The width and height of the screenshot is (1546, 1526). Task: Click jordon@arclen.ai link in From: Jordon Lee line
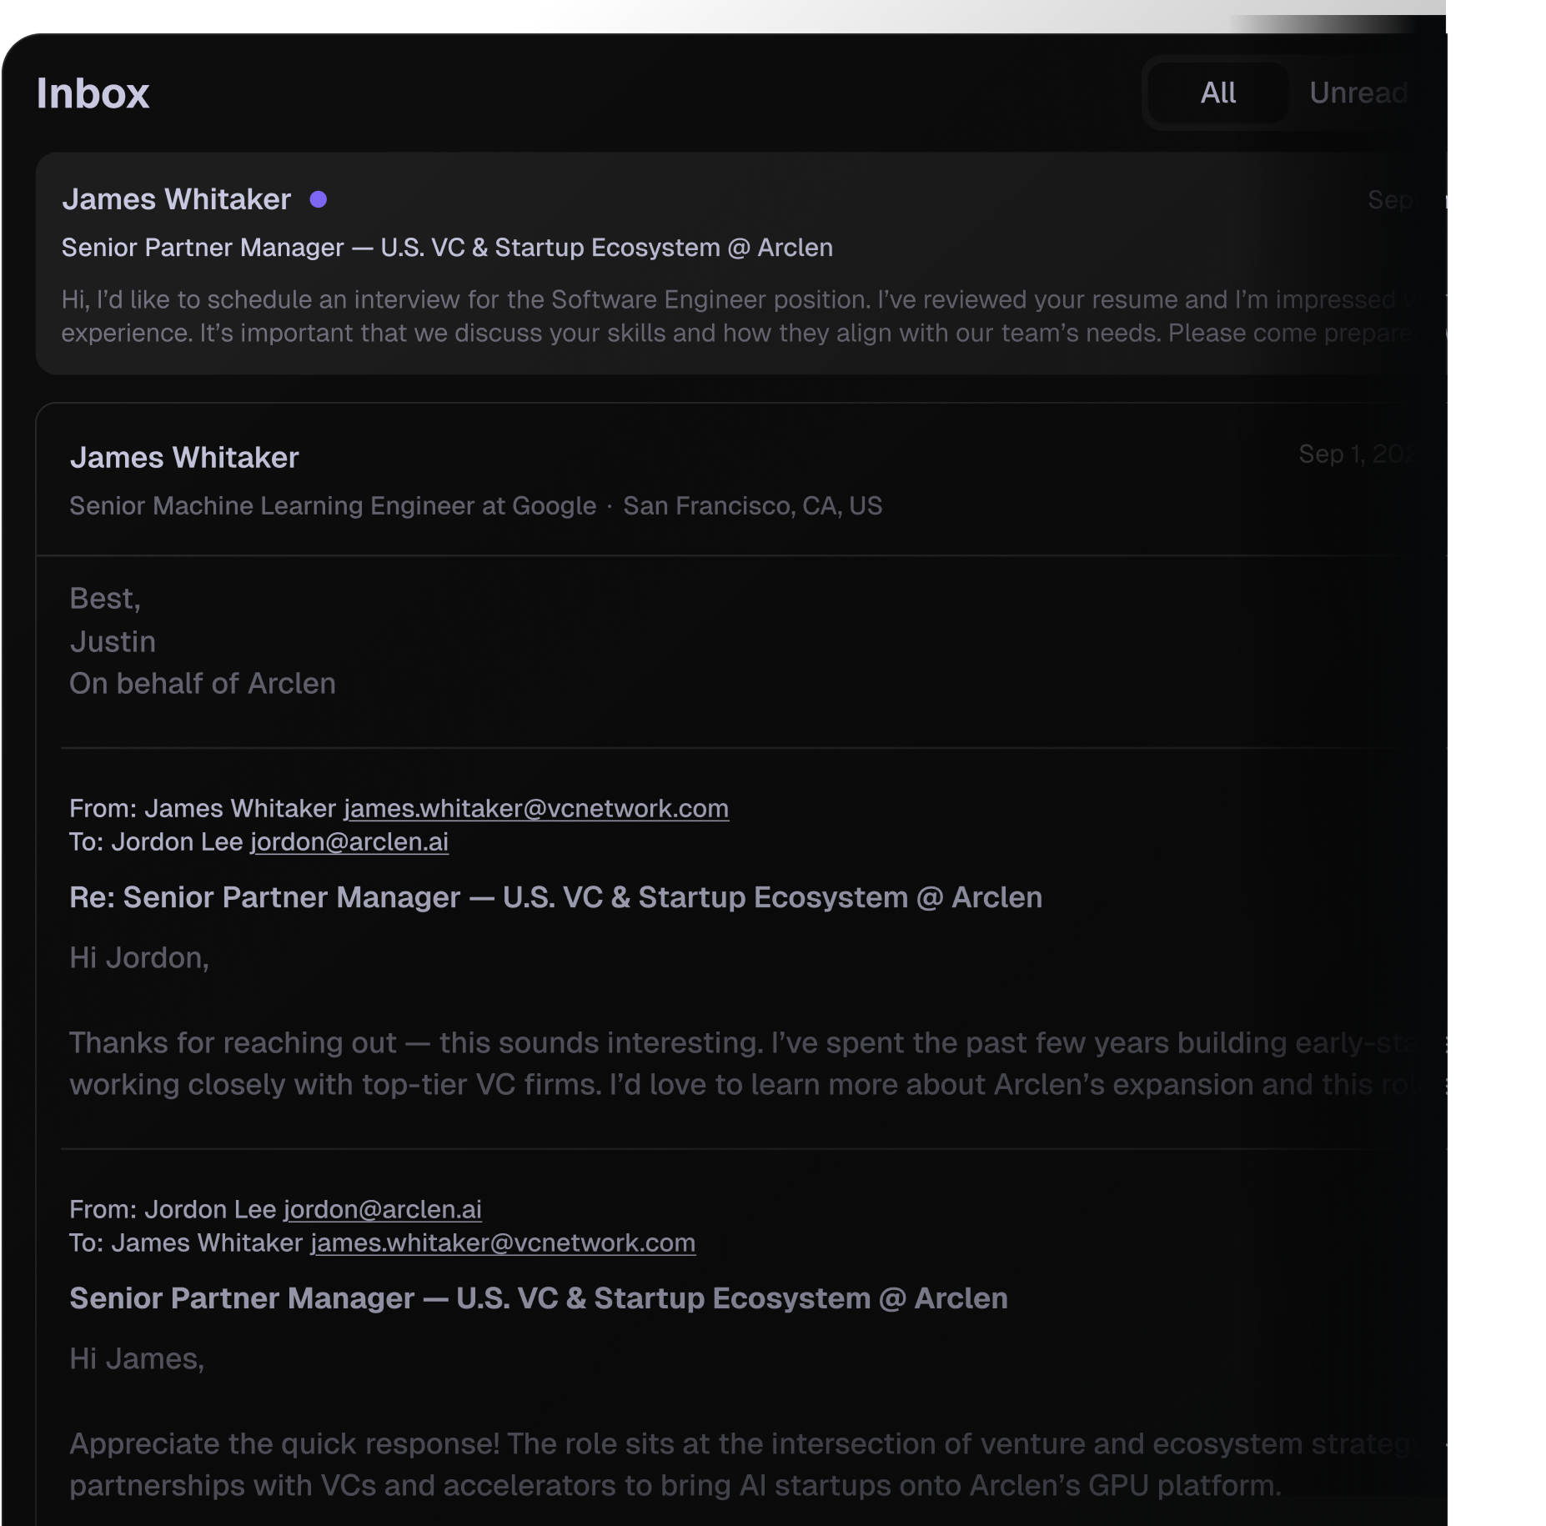pyautogui.click(x=383, y=1209)
